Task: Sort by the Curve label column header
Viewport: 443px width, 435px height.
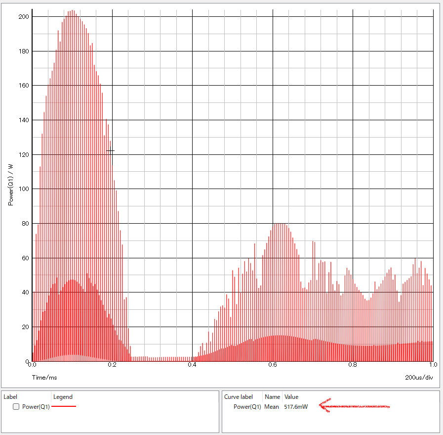Action: coord(239,397)
